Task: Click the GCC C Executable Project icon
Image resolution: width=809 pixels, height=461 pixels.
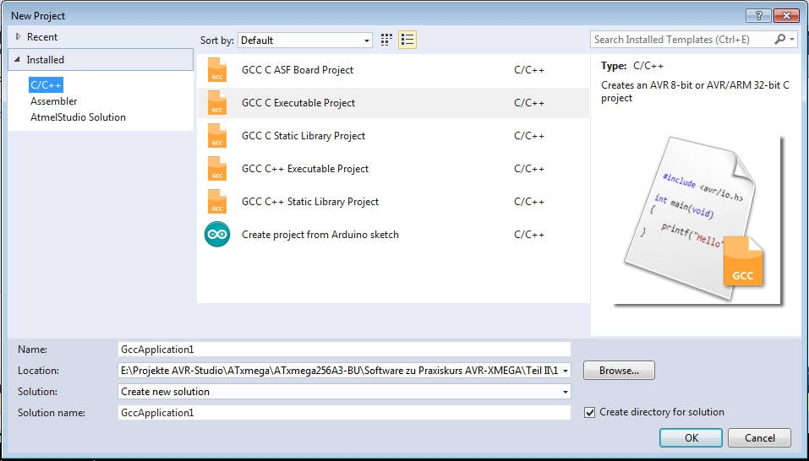Action: coord(217,102)
